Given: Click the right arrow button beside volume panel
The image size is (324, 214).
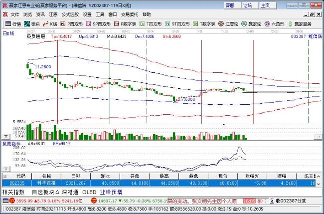Looking at the screenshot, I should [x=318, y=137].
